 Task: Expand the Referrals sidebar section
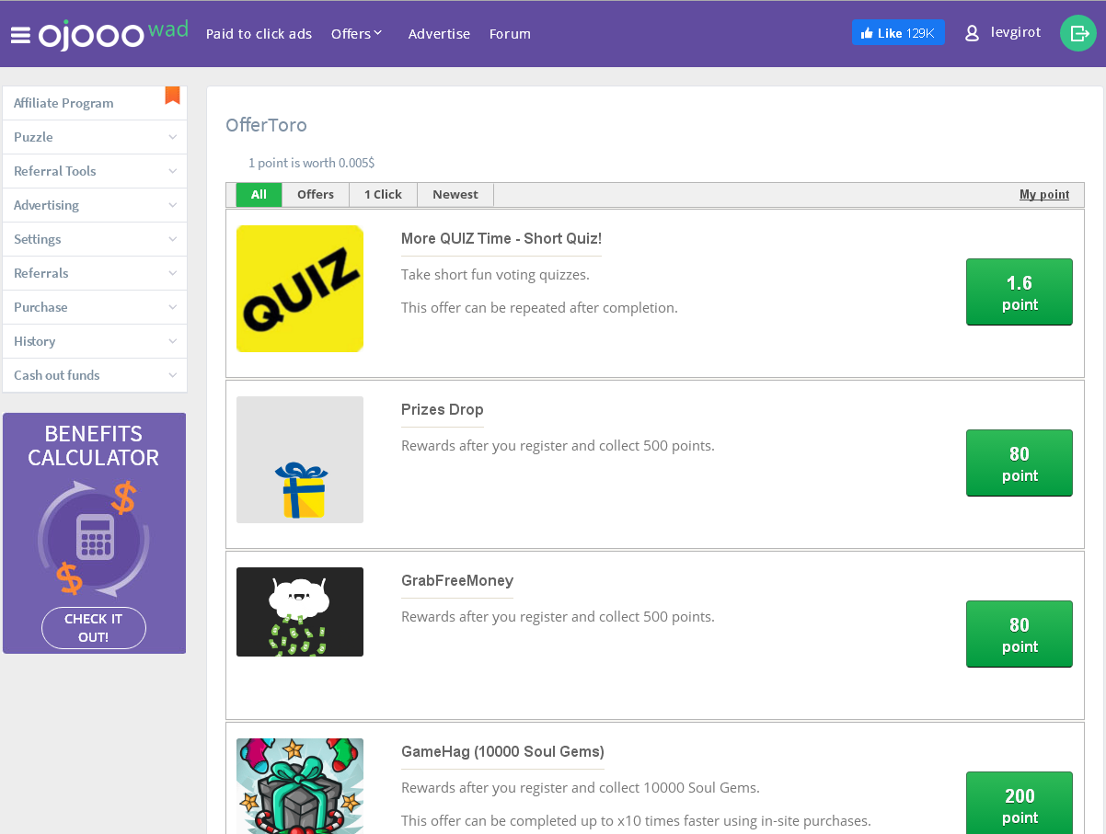point(95,273)
